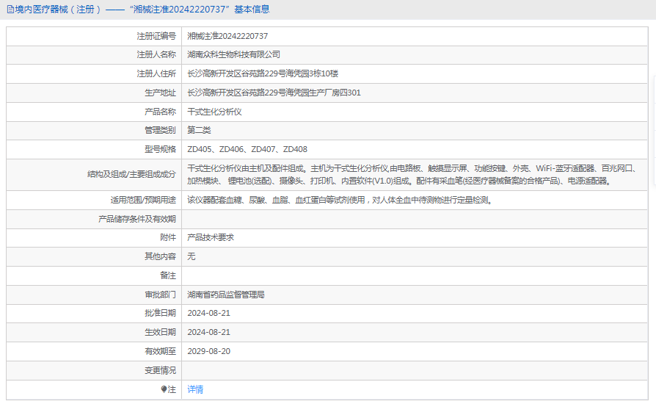Click the 结构及组成/主要组成成分 label
Screen dimensions: 656x404
click(132, 174)
